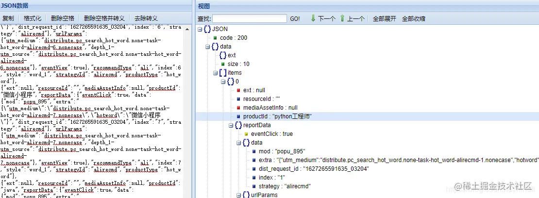
Task: Click the object icon beside the top-level data node
Action: pyautogui.click(x=215, y=47)
